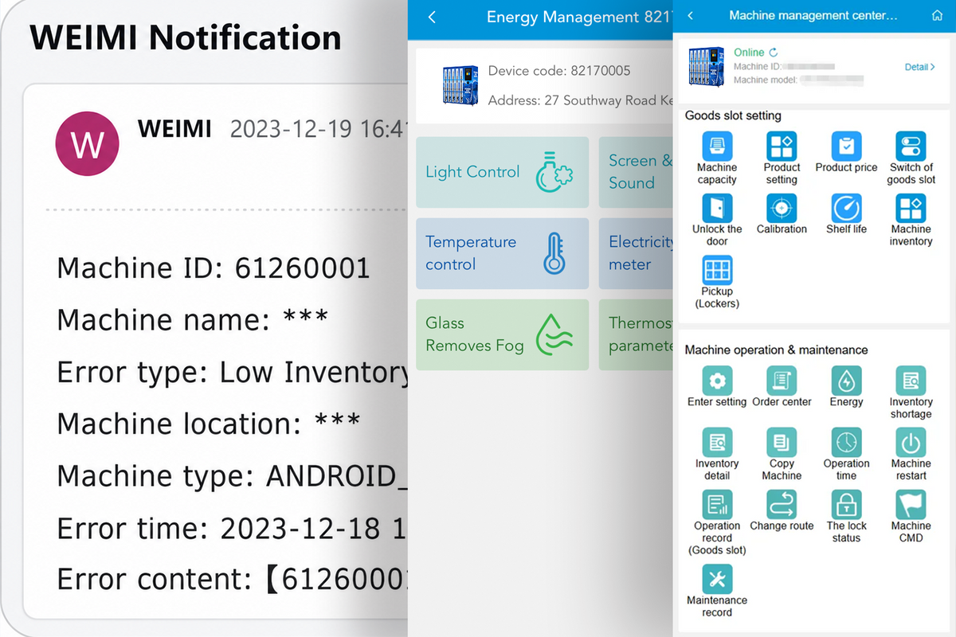Expand machine Detail chevron link

point(920,67)
